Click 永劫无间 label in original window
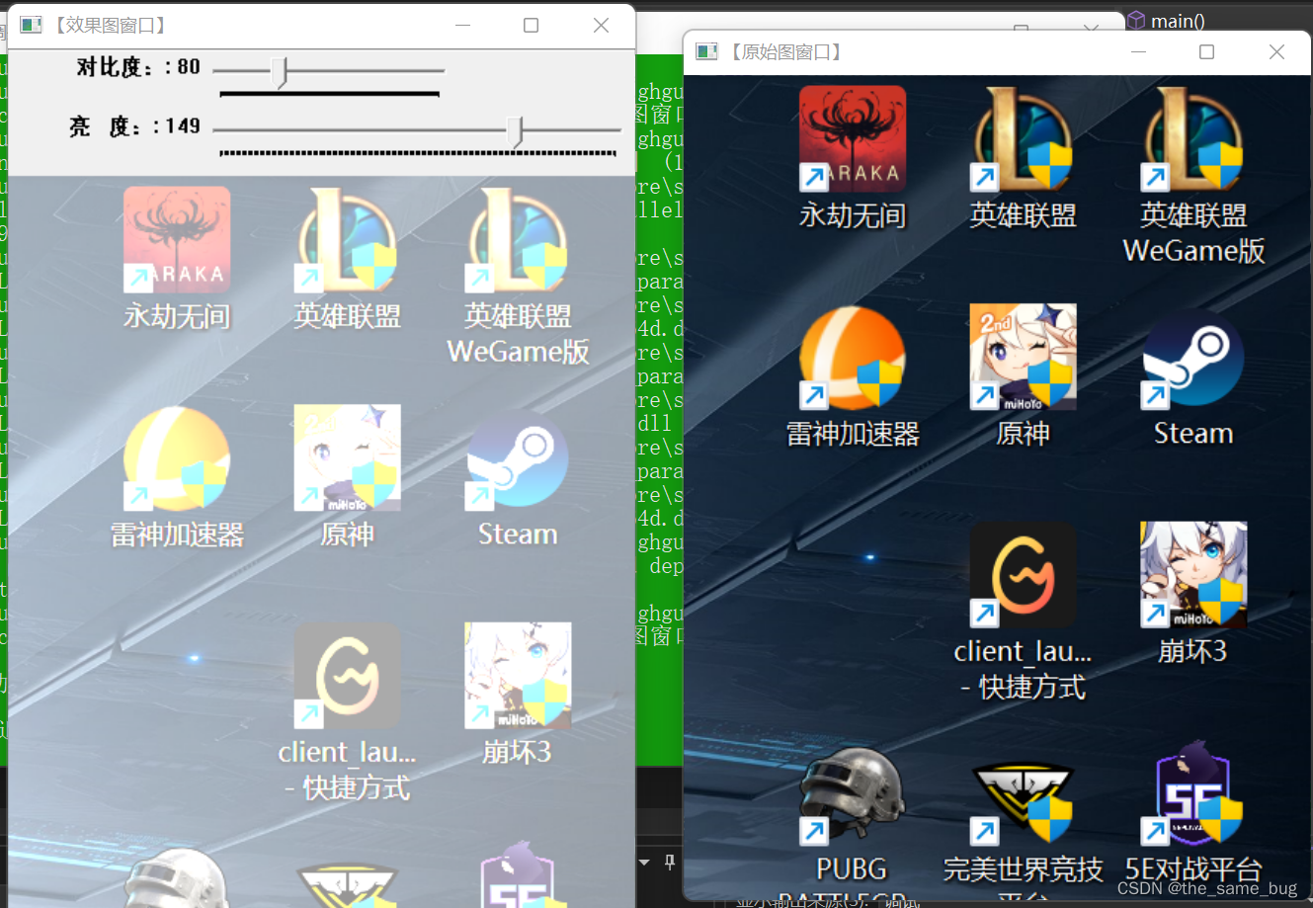Image resolution: width=1313 pixels, height=908 pixels. point(853,215)
